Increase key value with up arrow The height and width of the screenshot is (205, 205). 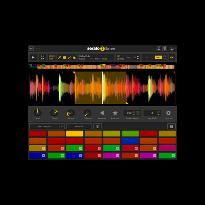click(x=138, y=56)
